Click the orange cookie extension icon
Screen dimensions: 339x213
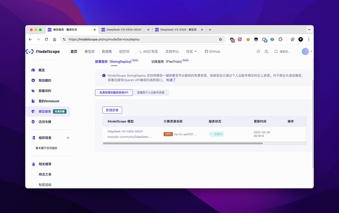pyautogui.click(x=248, y=39)
